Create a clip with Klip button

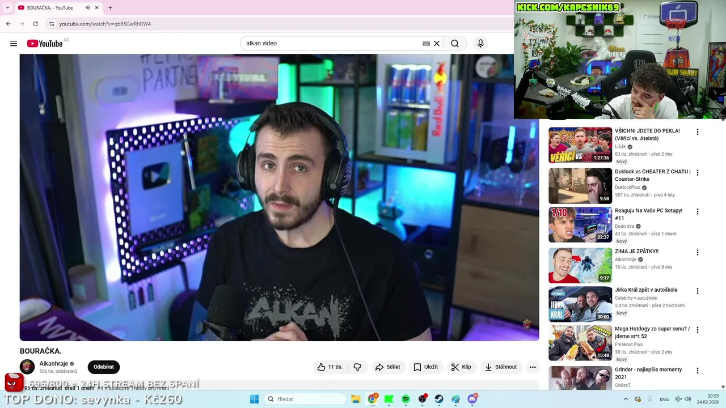tap(461, 367)
